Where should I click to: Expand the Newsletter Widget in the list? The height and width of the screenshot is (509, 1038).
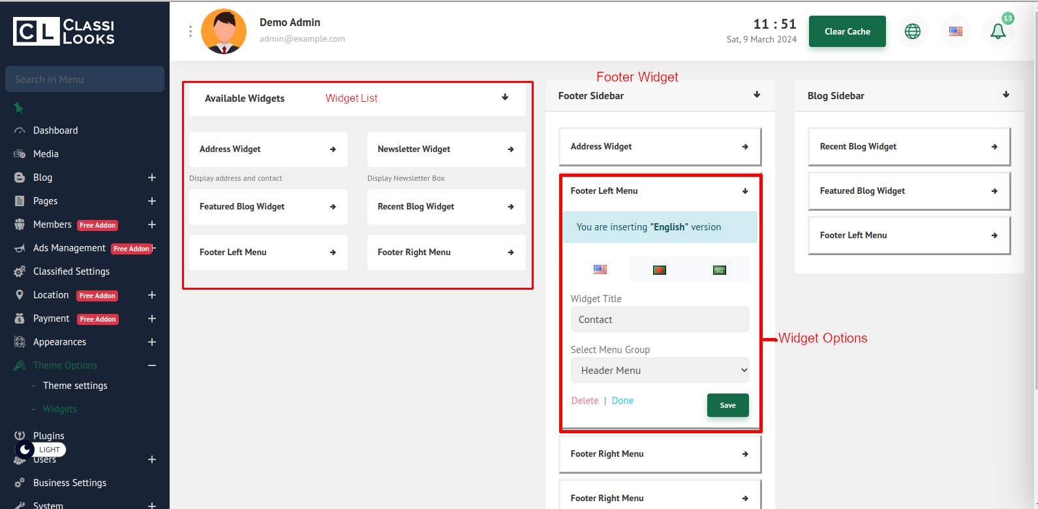tap(510, 149)
